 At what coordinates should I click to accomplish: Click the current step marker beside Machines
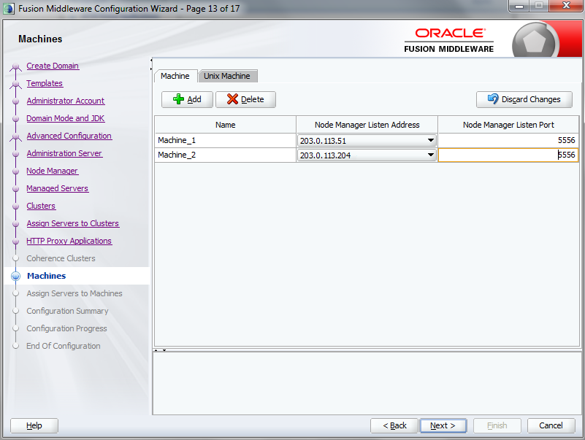(x=15, y=276)
